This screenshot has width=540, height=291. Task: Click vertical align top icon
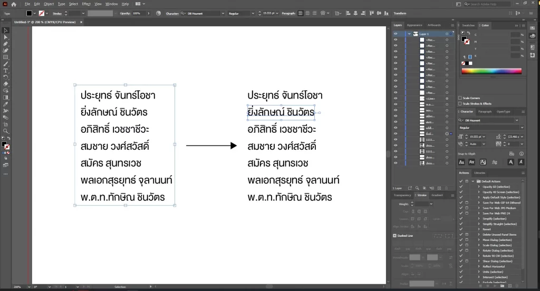point(371,13)
